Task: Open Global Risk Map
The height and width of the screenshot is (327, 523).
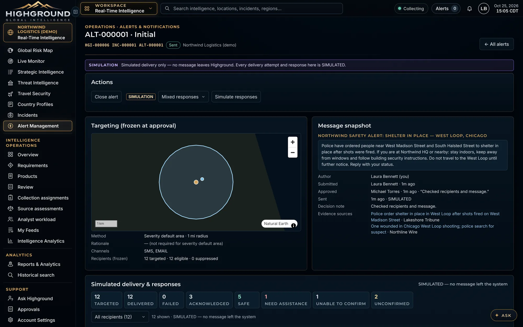Action: [x=38, y=50]
